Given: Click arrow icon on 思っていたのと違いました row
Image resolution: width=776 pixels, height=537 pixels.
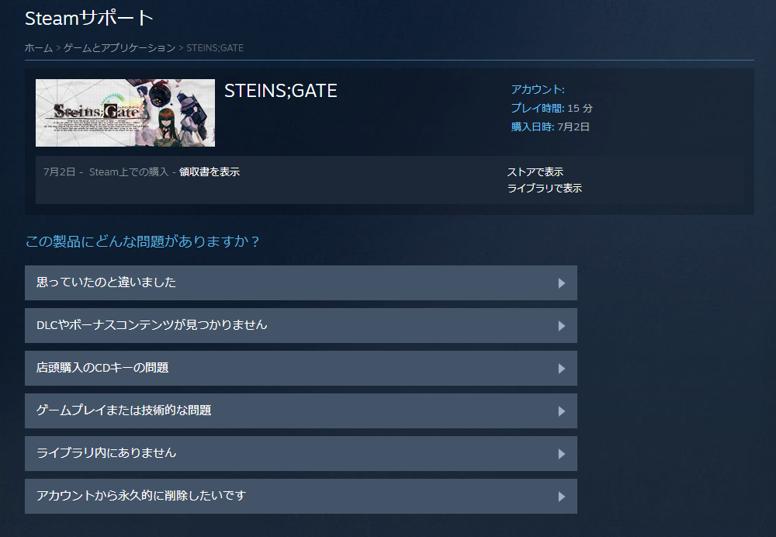Looking at the screenshot, I should (562, 283).
